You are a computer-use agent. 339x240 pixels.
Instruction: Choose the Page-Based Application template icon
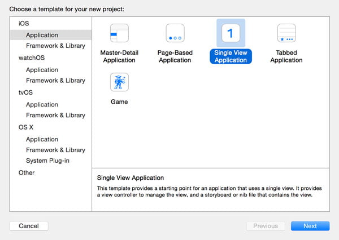pyautogui.click(x=175, y=34)
